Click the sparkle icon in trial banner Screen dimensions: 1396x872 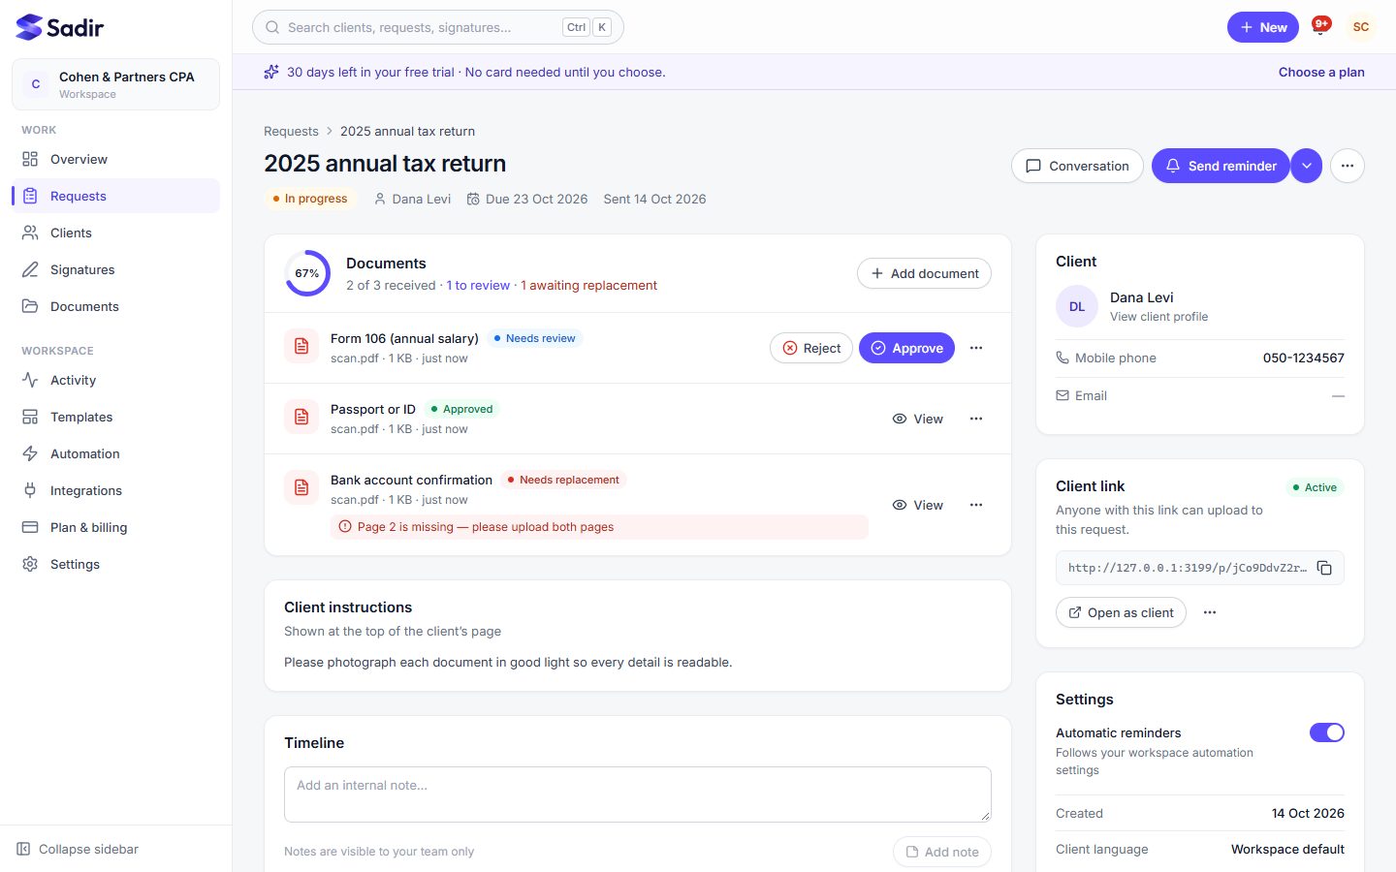pyautogui.click(x=271, y=72)
